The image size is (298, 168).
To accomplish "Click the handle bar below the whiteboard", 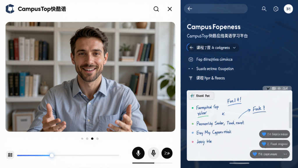I will coord(239,163).
